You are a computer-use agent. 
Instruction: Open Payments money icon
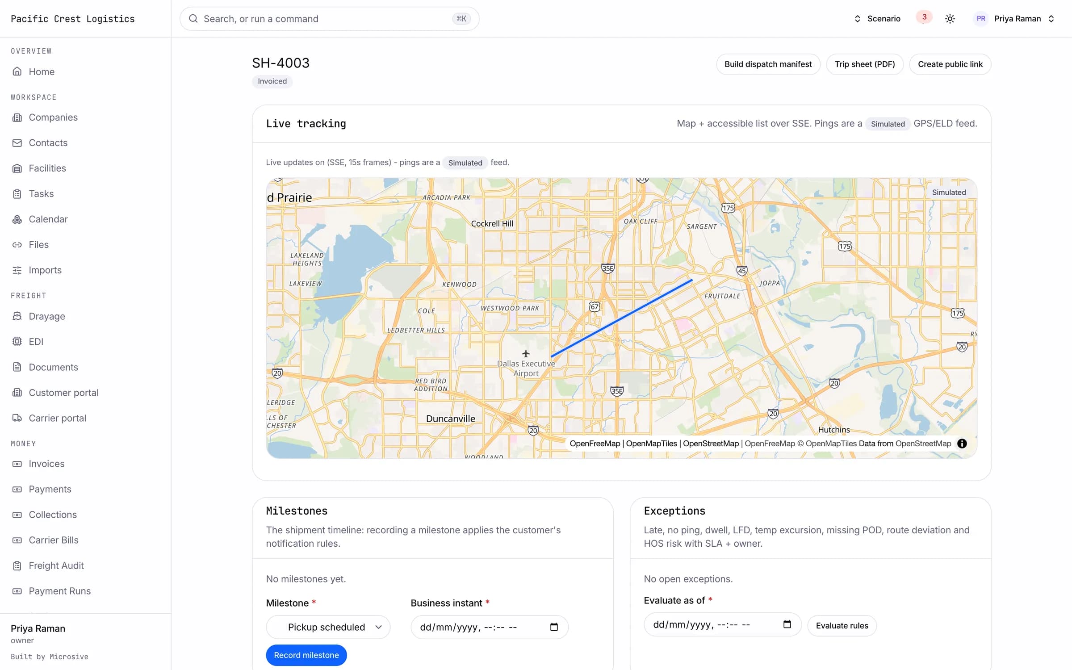[x=17, y=490]
